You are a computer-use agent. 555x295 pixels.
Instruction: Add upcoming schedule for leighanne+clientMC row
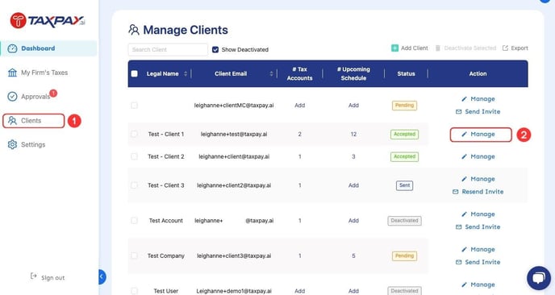tap(353, 106)
